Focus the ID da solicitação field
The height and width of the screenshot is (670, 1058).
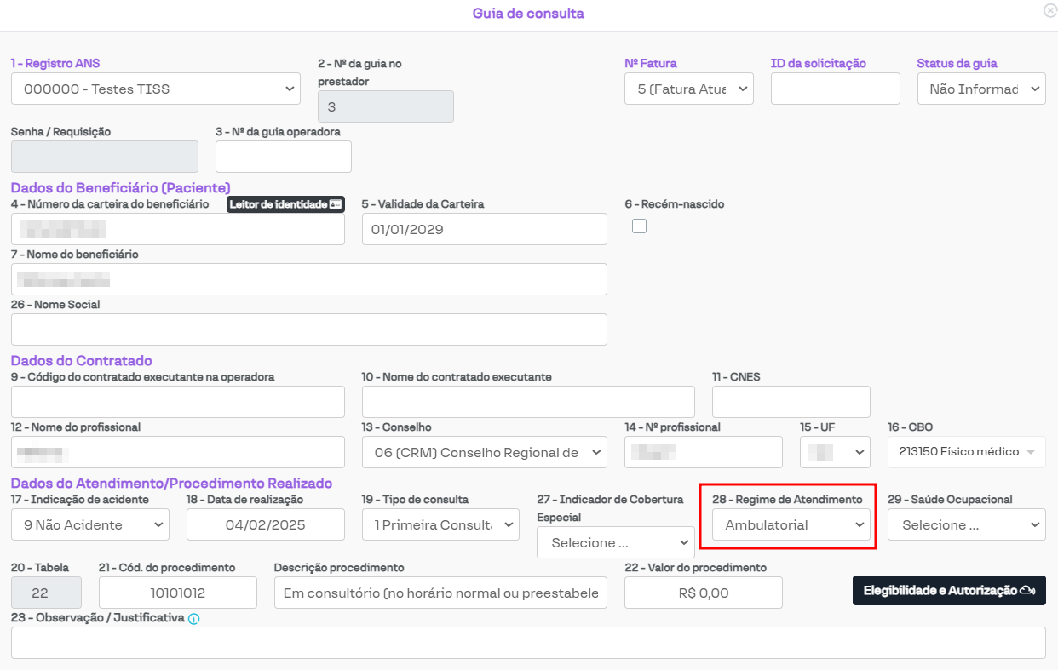835,89
